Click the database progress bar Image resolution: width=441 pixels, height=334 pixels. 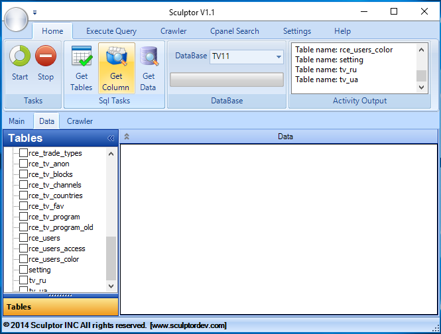coord(226,80)
